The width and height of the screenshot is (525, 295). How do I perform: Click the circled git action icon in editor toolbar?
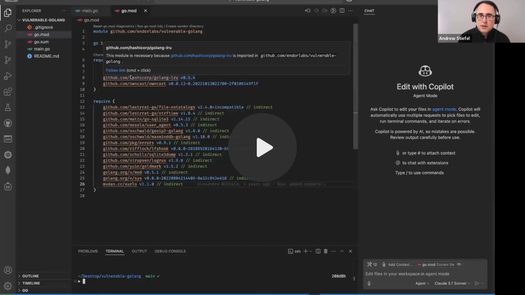(x=333, y=11)
